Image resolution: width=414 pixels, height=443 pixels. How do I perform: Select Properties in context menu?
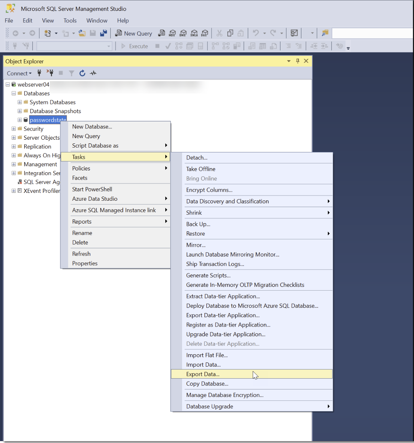coord(115,263)
